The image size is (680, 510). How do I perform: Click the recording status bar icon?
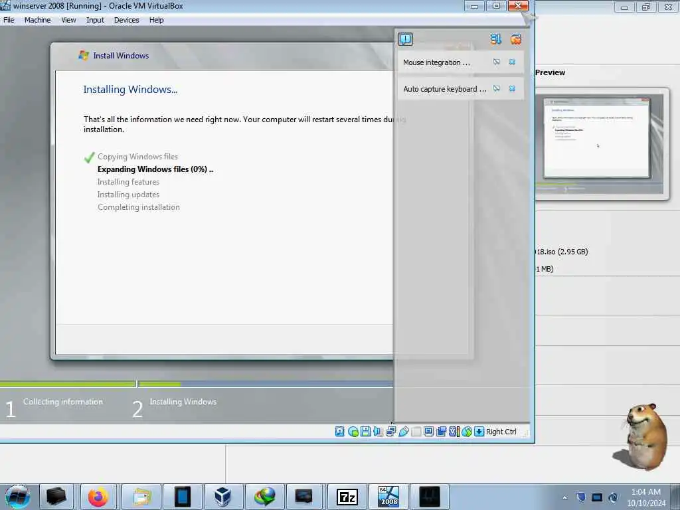click(x=442, y=432)
